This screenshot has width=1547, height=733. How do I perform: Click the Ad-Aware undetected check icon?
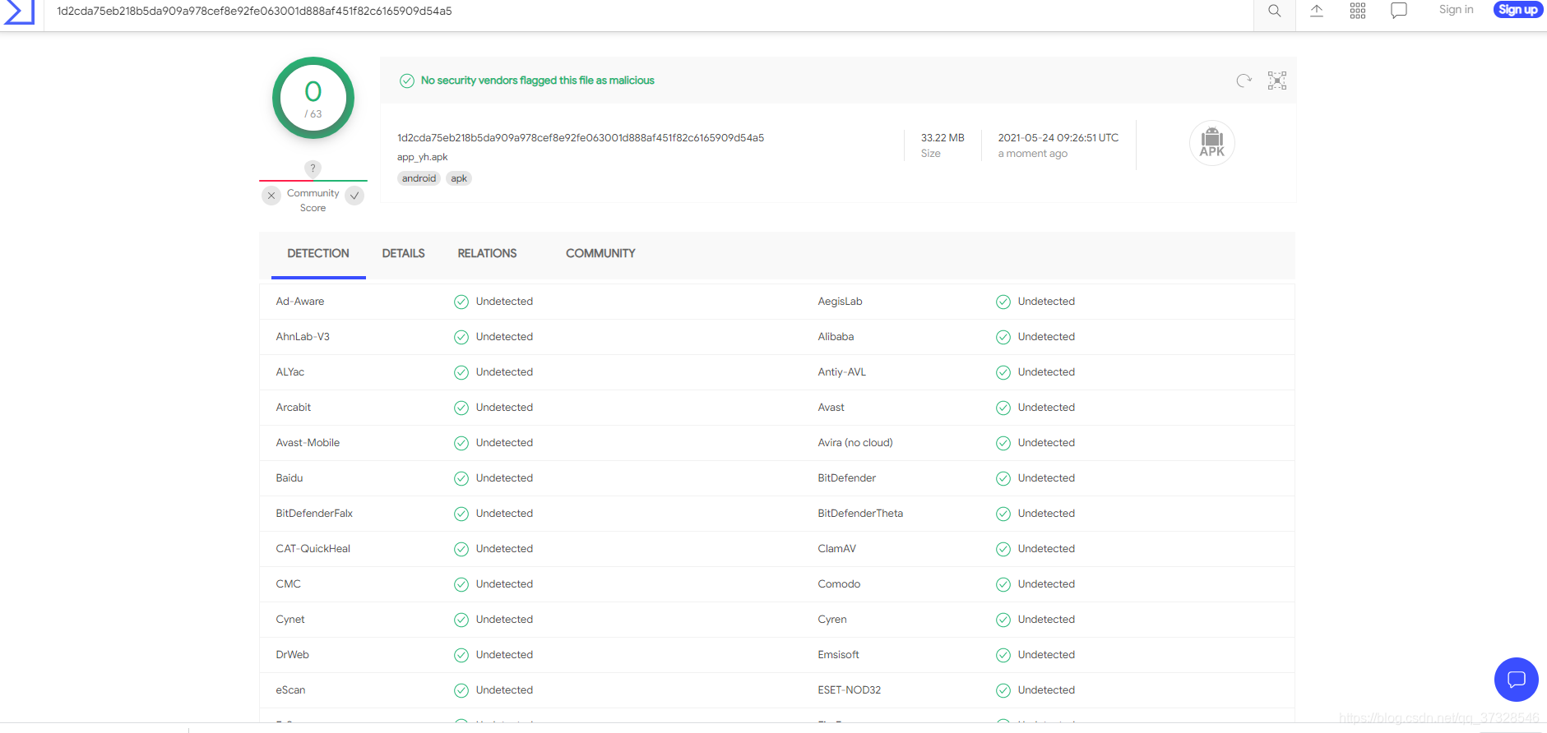point(461,302)
